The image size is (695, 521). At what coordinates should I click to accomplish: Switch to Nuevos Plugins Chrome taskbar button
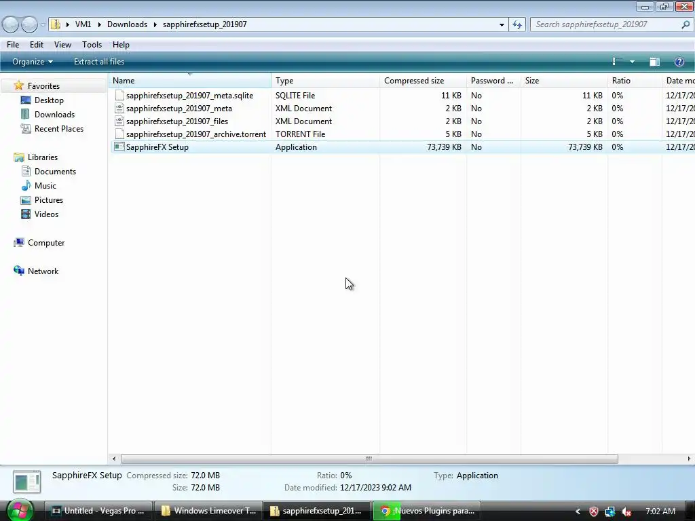coord(426,511)
